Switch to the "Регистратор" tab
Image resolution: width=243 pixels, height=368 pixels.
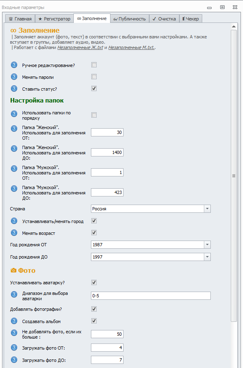click(x=54, y=19)
